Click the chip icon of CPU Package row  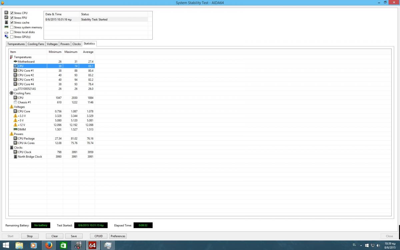(15, 138)
